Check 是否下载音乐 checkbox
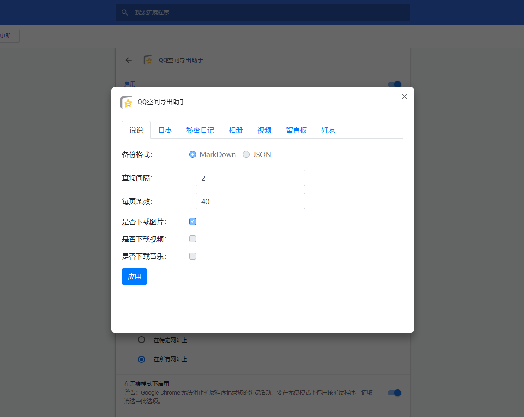Screen dimensions: 524x417 193,256
